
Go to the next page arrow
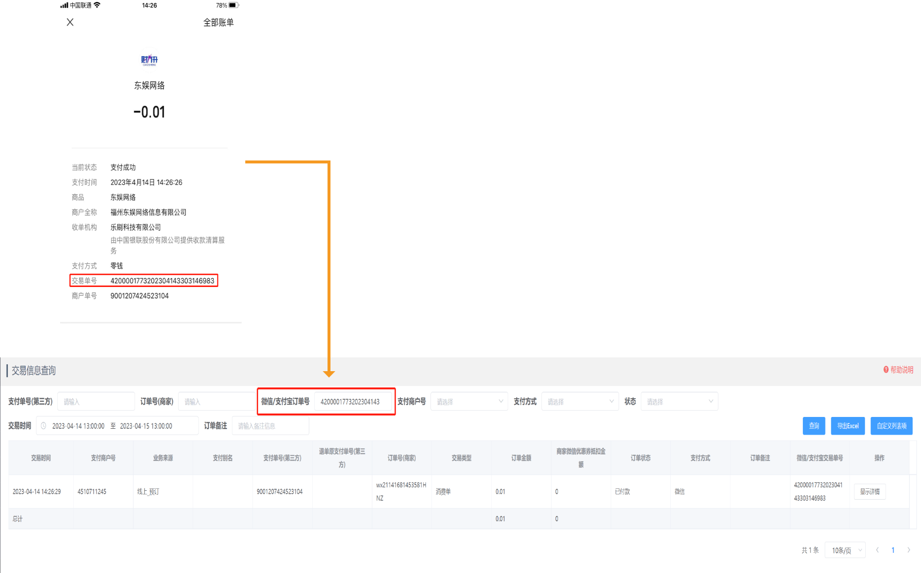point(909,550)
